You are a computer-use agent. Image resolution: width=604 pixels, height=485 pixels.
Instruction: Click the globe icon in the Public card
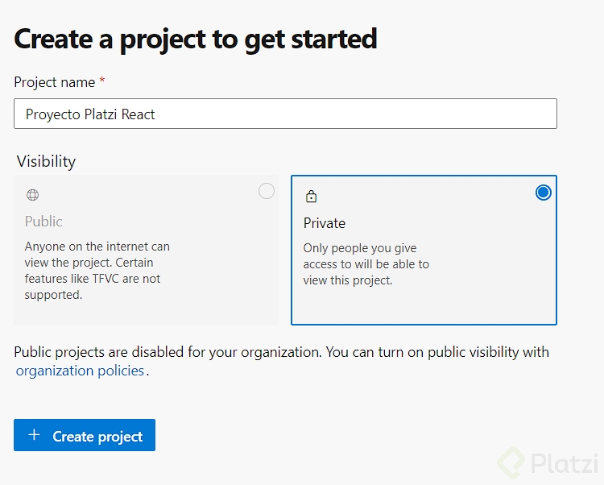pos(33,195)
